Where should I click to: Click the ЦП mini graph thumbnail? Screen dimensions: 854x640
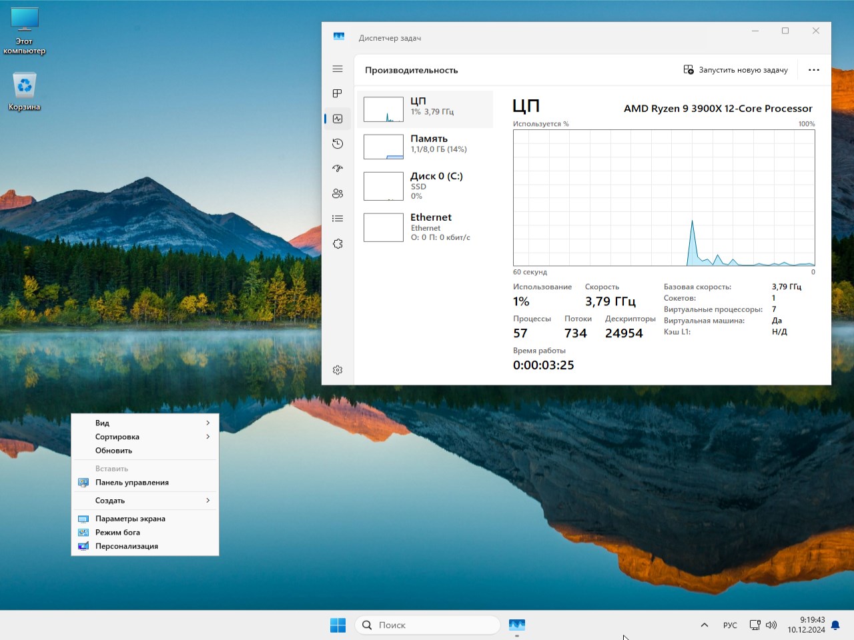pyautogui.click(x=384, y=109)
